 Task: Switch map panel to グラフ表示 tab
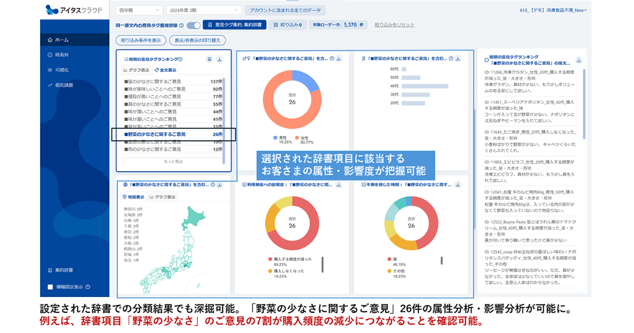coord(162,197)
